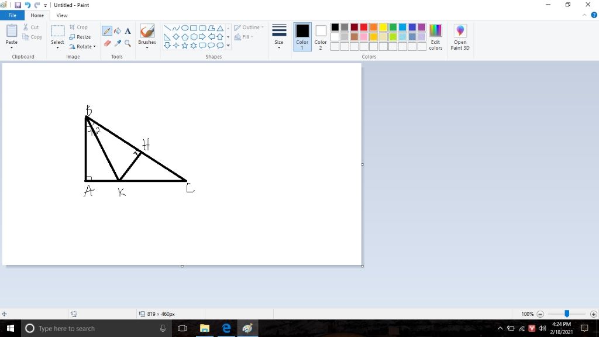This screenshot has width=599, height=337.
Task: Pick the orange color swatch
Action: [374, 27]
